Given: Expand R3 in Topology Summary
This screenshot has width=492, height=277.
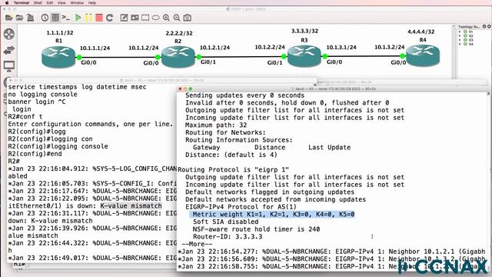Looking at the screenshot, I should click(460, 40).
